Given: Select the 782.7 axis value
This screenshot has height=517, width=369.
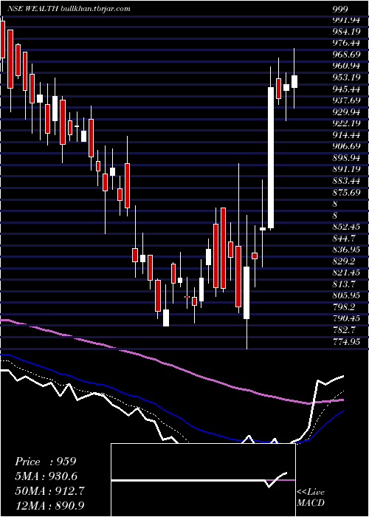Looking at the screenshot, I should pos(343,329).
